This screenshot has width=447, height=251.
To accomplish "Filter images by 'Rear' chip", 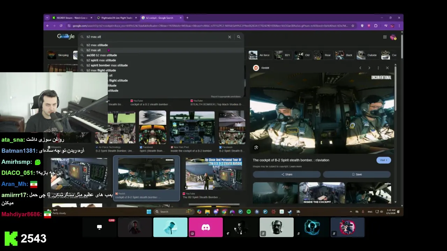I will (323, 55).
